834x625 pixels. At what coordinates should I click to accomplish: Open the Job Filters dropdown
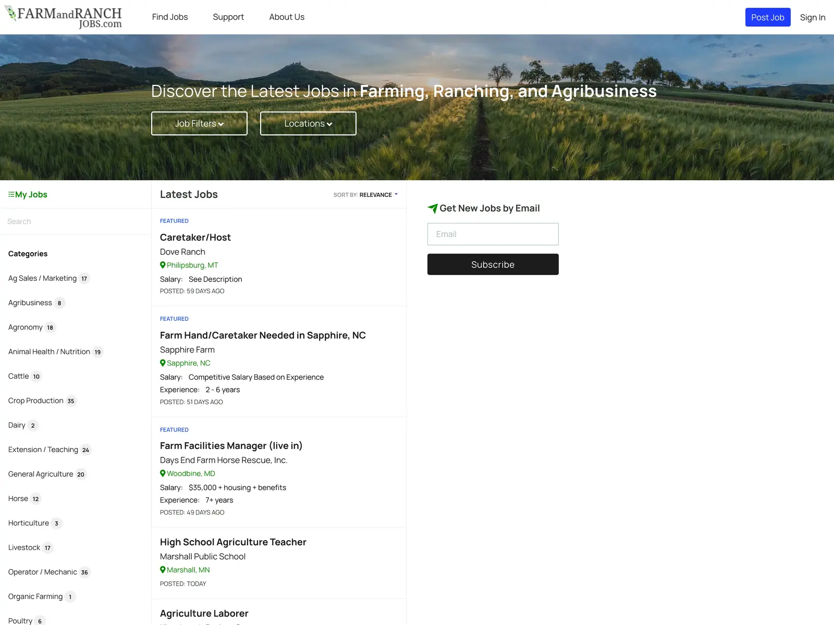pyautogui.click(x=199, y=123)
